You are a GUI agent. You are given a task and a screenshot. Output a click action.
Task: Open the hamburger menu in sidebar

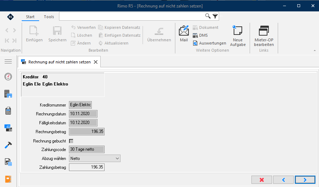[x=8, y=61]
